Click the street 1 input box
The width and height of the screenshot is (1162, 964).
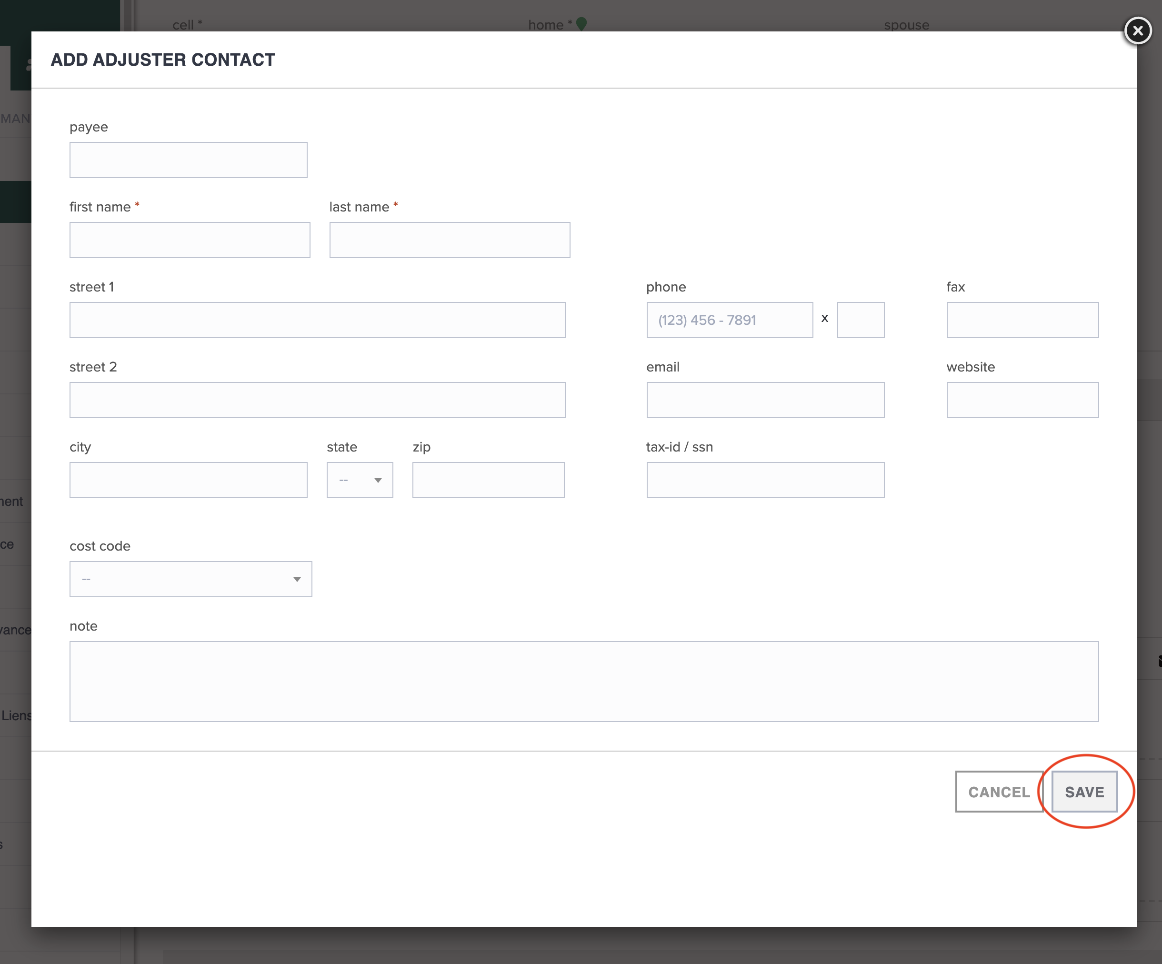tap(317, 320)
